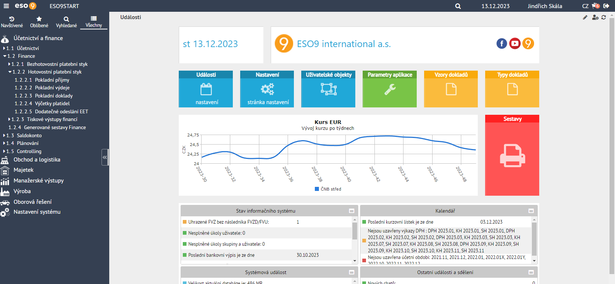Open 1.2.2.3 Pokladní doklady
The image size is (615, 284).
44,96
